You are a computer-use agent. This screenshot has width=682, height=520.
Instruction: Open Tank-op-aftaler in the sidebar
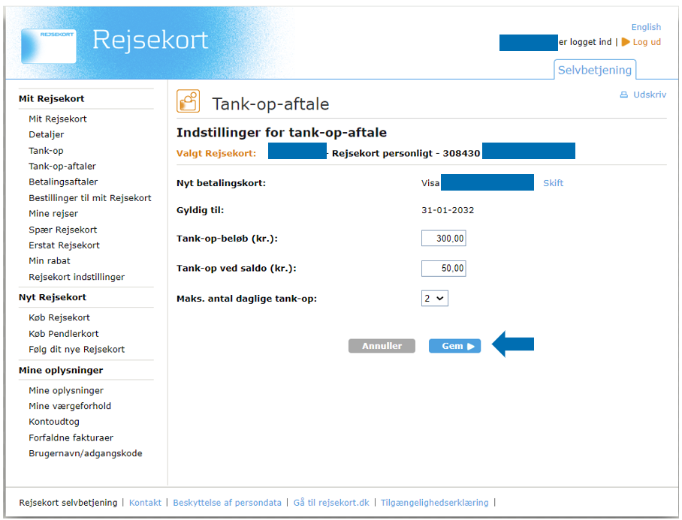[62, 167]
